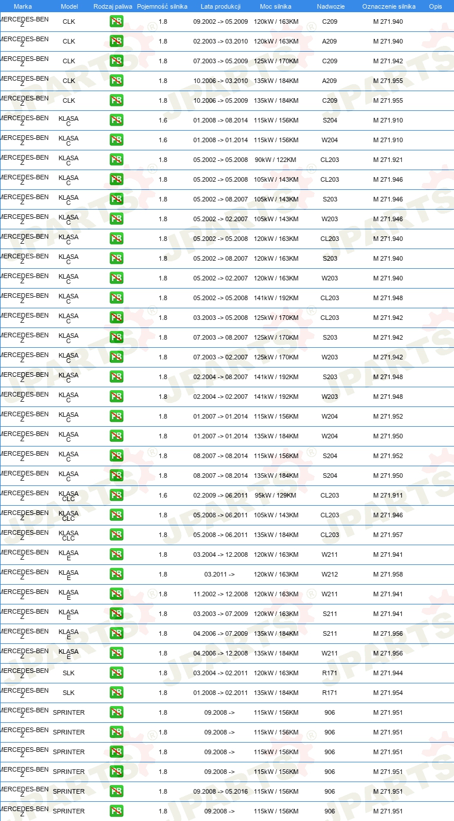The height and width of the screenshot is (821, 454).
Task: Click fuel icon in CLK C209 M 271.955 row
Action: (x=116, y=100)
